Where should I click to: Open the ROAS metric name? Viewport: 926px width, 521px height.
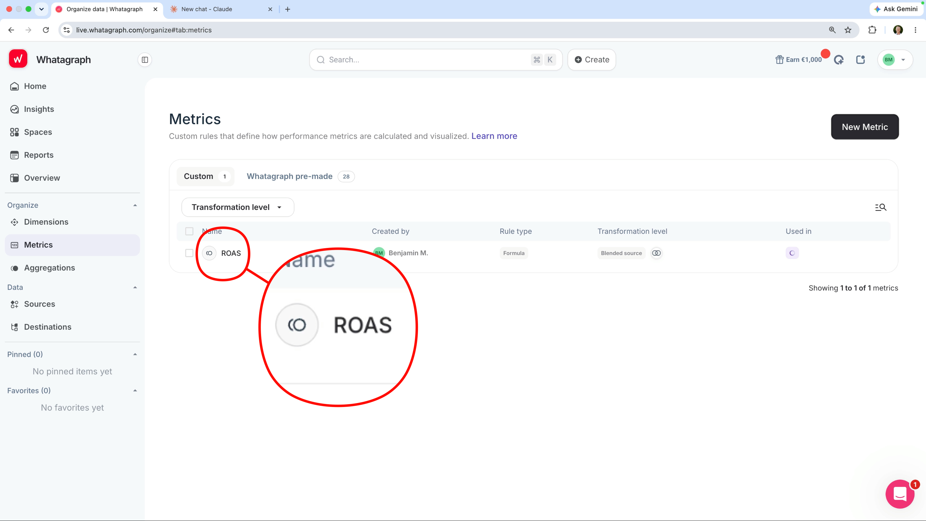231,253
